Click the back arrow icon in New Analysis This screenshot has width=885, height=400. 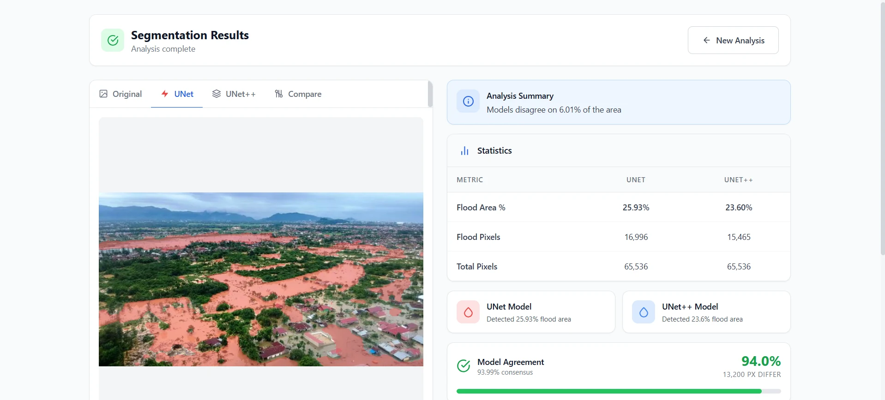click(x=706, y=40)
